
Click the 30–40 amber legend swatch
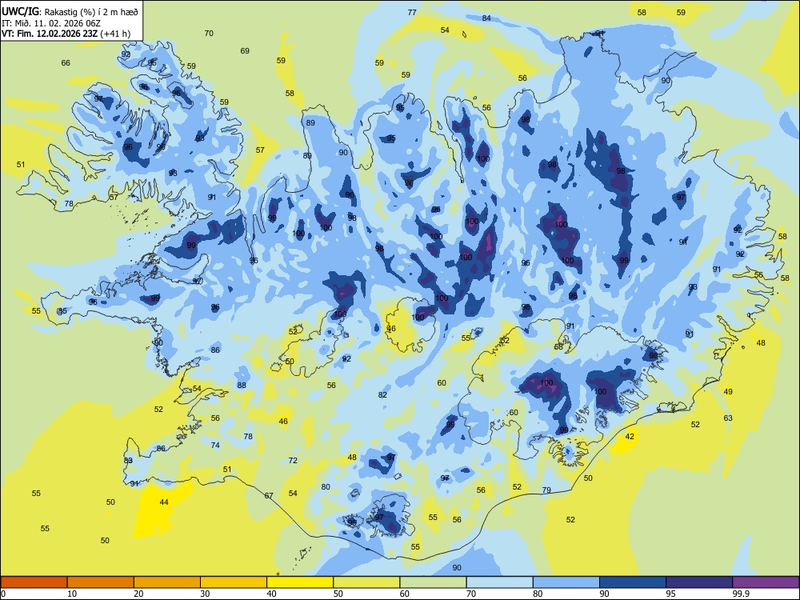coord(234,582)
